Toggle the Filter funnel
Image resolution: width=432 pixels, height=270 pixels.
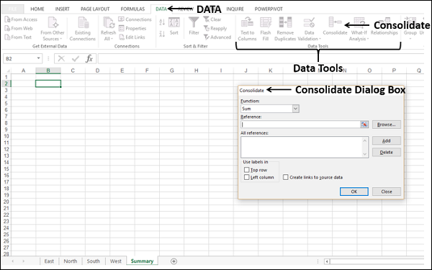point(194,27)
